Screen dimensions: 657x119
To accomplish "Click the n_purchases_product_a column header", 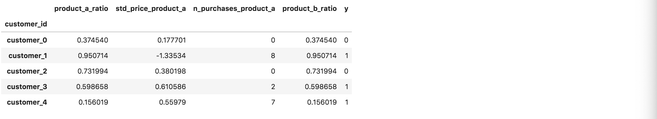I will coord(234,9).
